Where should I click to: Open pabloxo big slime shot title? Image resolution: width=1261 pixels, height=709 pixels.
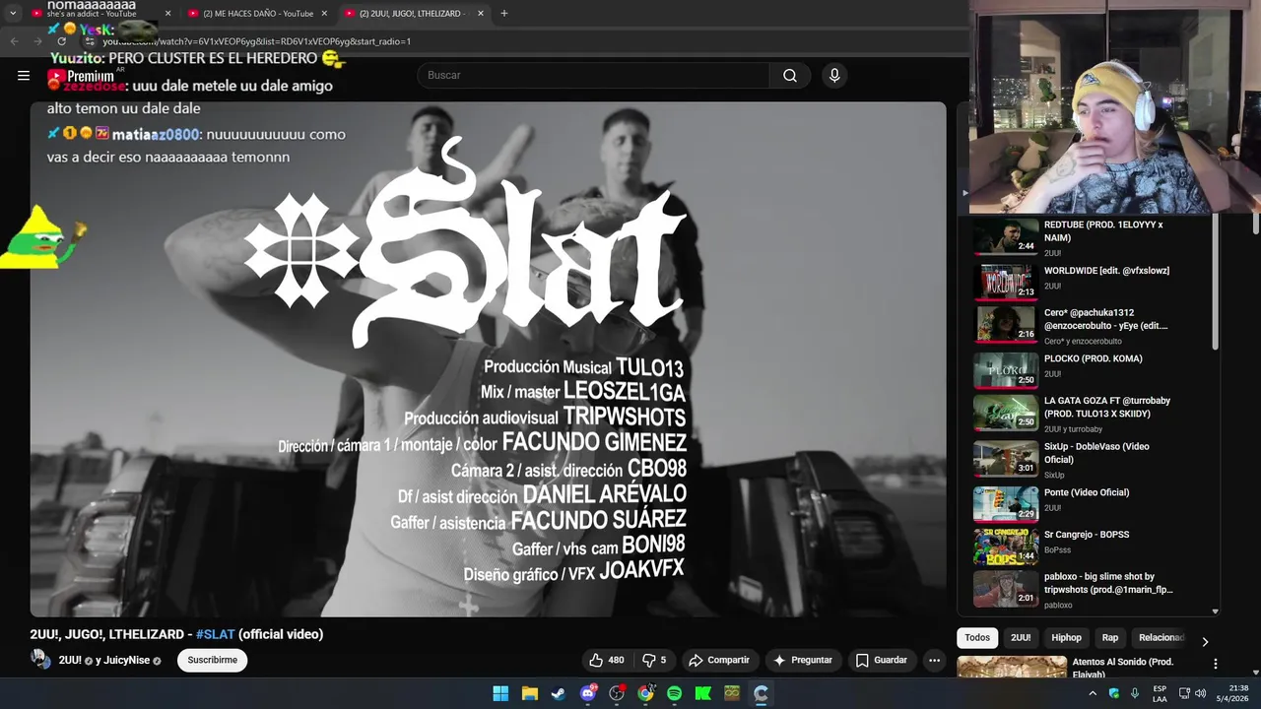pos(1108,583)
